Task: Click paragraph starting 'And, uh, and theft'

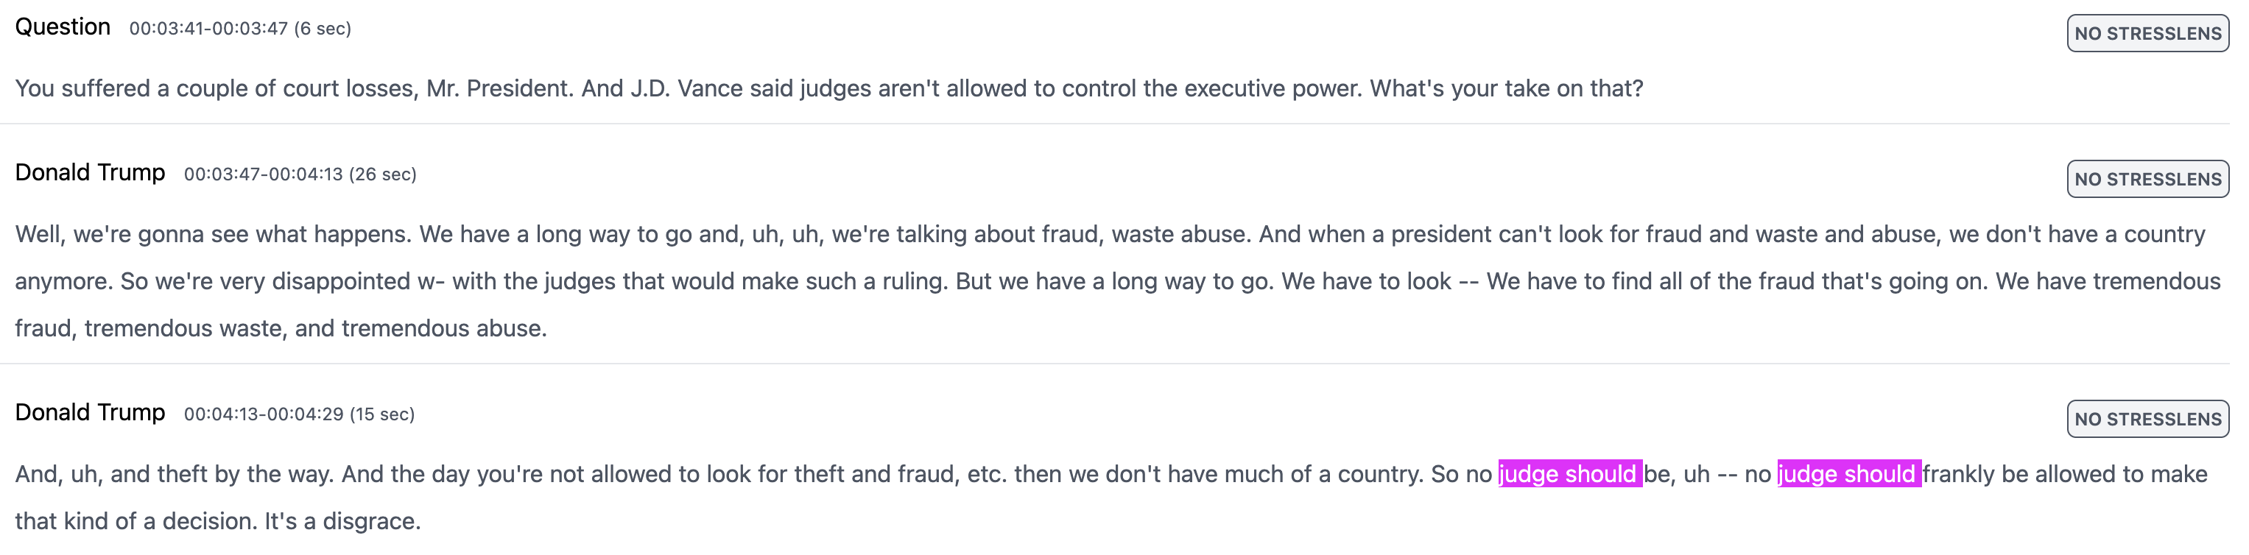Action: (1111, 498)
